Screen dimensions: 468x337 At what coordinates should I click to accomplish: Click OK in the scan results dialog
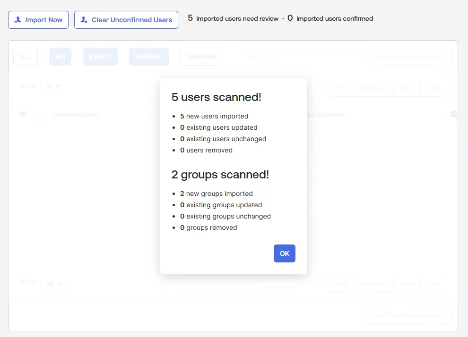[284, 253]
